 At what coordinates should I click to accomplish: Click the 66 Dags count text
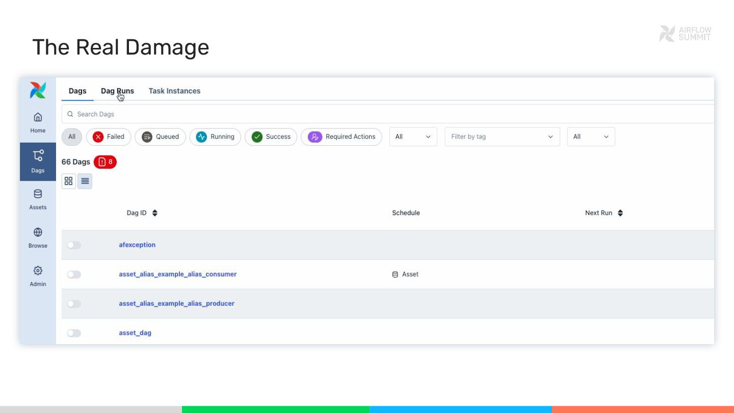click(x=76, y=162)
